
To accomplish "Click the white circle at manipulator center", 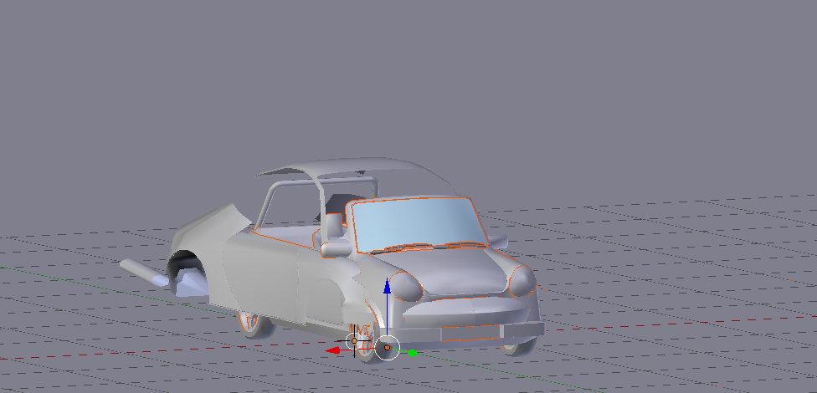I will [x=387, y=347].
